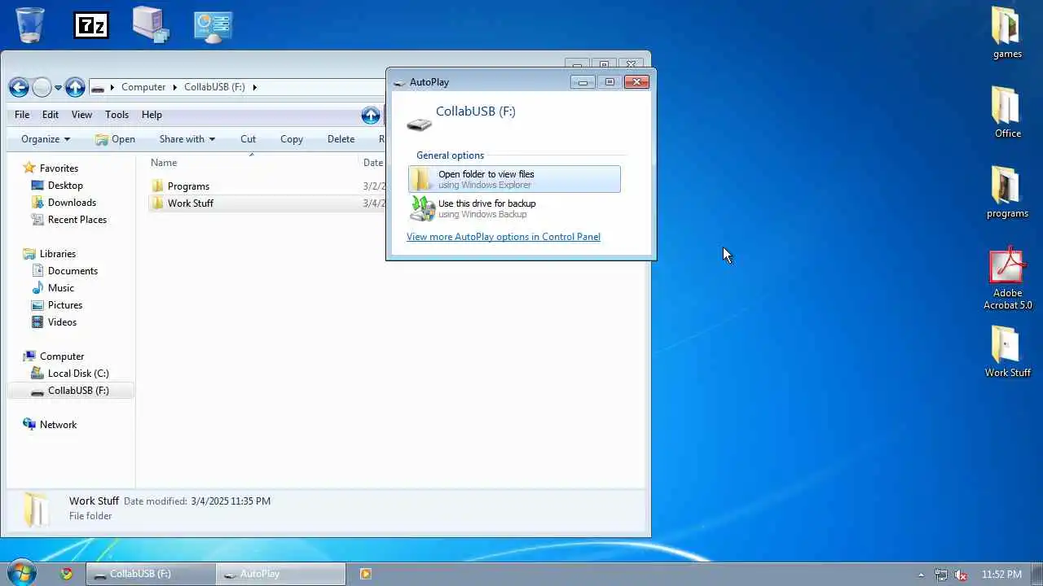1043x586 pixels.
Task: Open the Windows Start button
Action: pyautogui.click(x=20, y=573)
